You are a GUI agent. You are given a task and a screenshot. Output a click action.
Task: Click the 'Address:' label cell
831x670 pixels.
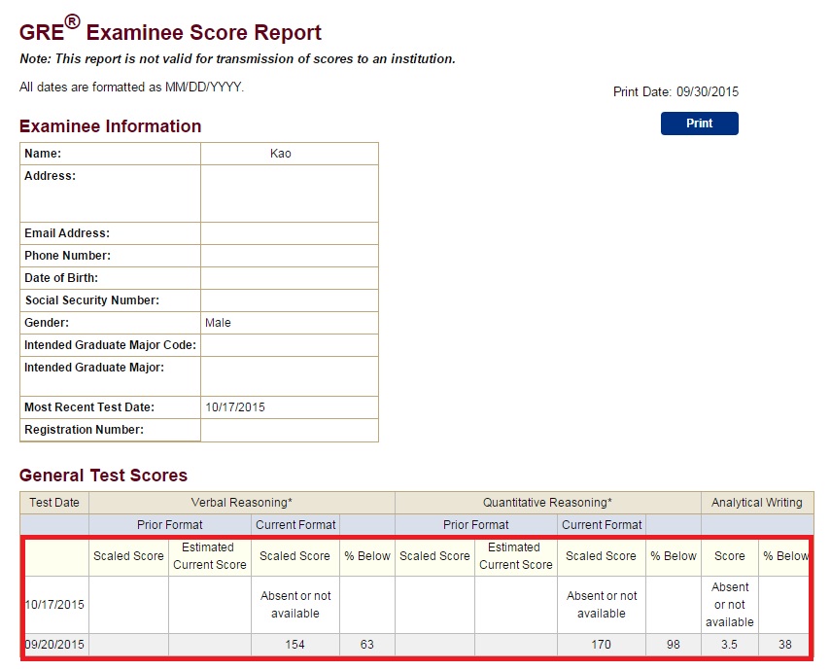pos(110,194)
